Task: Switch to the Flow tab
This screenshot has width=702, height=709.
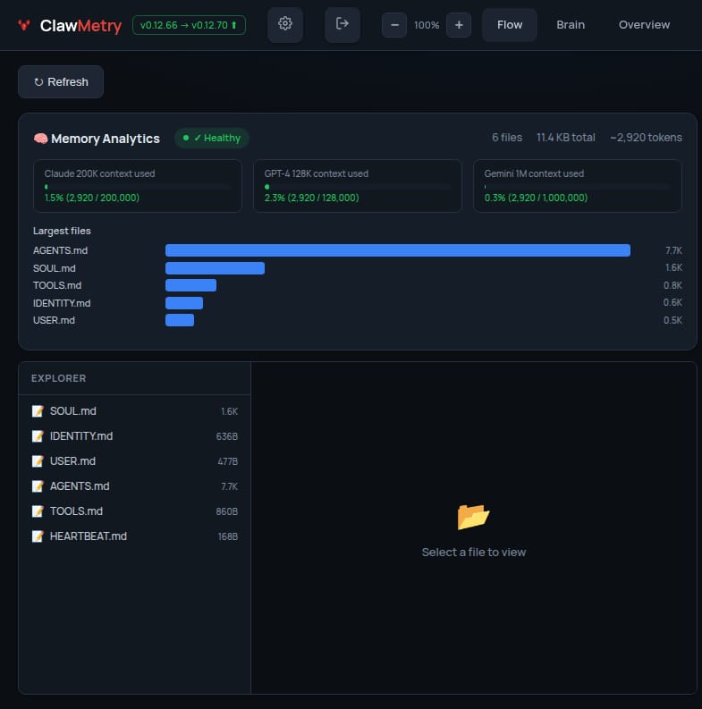Action: (x=510, y=25)
